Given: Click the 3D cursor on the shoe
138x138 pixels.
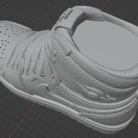Looking at the screenshot, I should pyautogui.click(x=52, y=78).
